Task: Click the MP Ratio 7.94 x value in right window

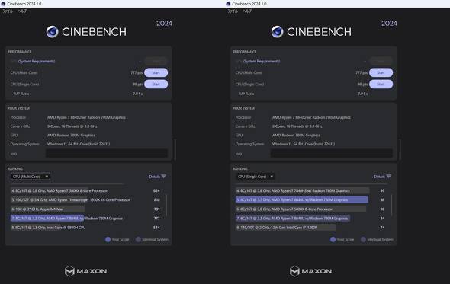Action: click(x=363, y=94)
